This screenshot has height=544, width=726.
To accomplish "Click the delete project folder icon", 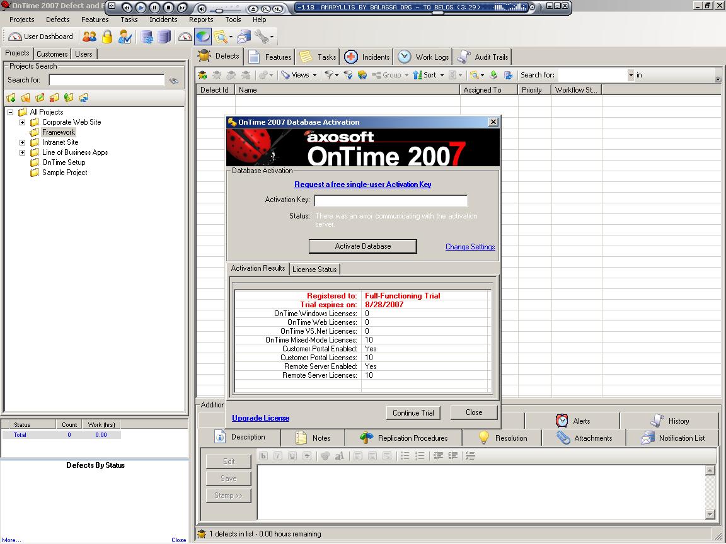I will (x=54, y=98).
